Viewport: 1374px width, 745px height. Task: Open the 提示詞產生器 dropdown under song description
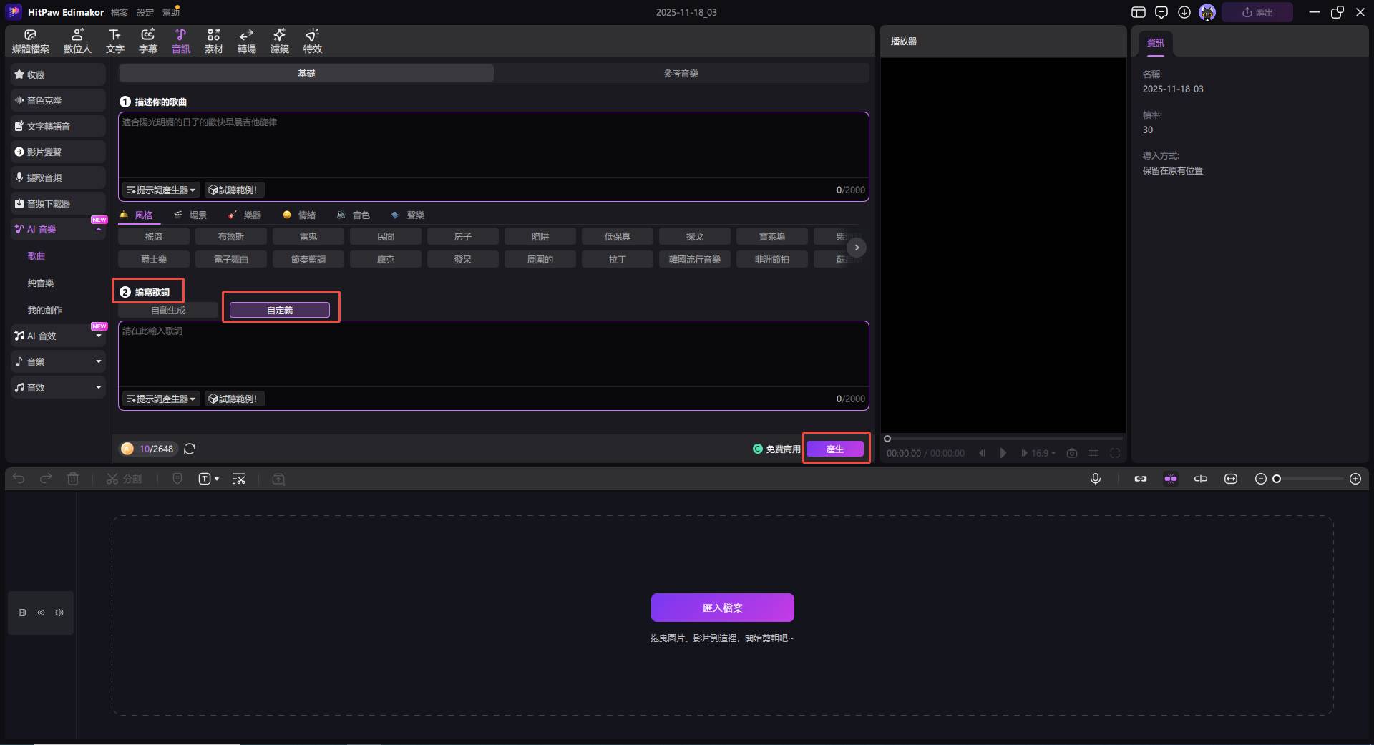coord(161,190)
